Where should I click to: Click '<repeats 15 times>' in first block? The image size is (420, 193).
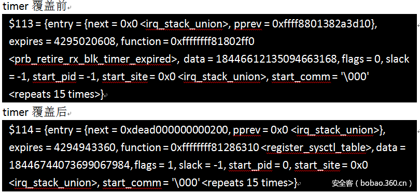pyautogui.click(x=54, y=95)
